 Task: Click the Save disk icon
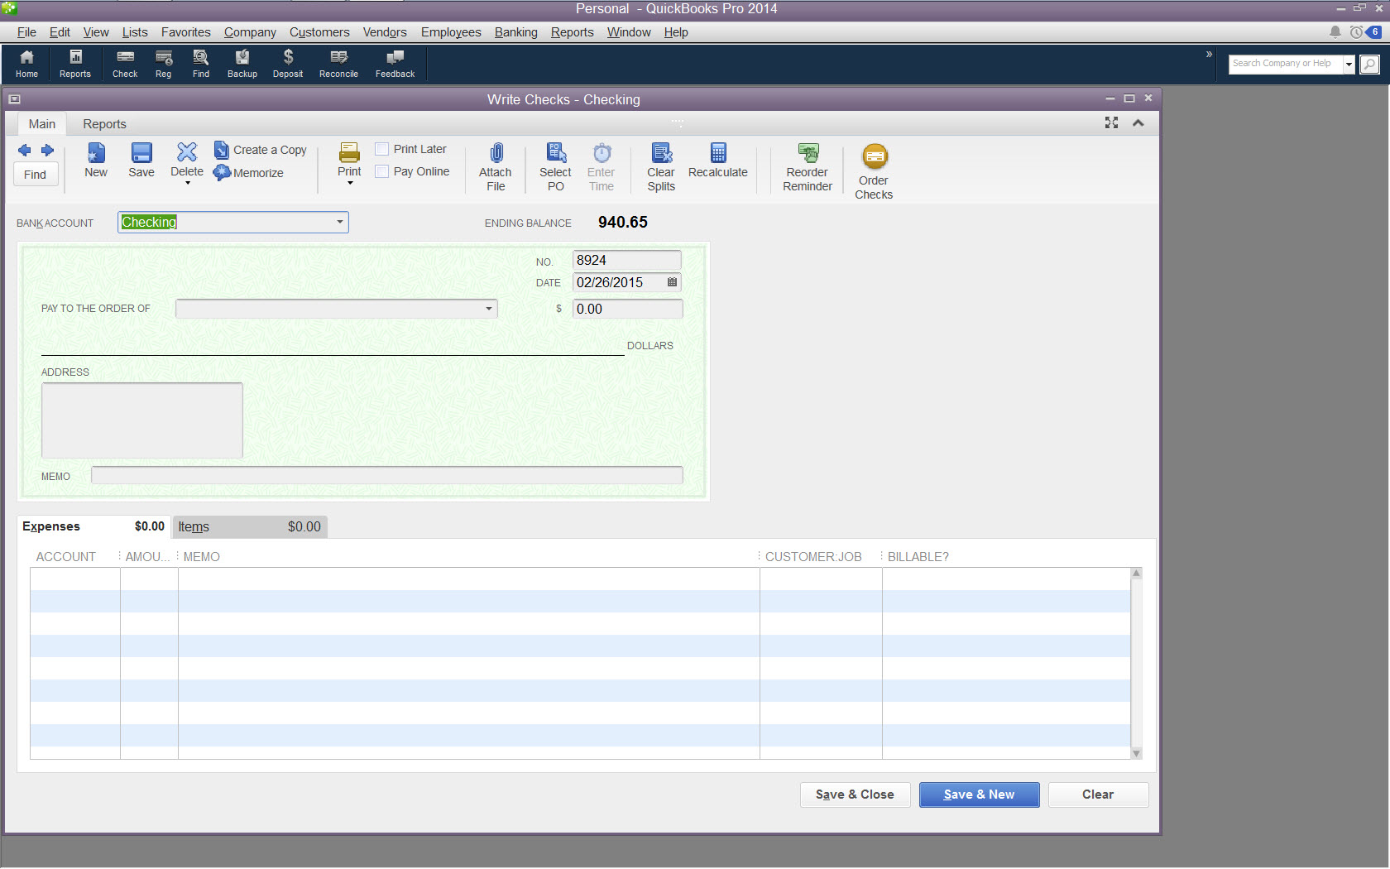coord(141,161)
